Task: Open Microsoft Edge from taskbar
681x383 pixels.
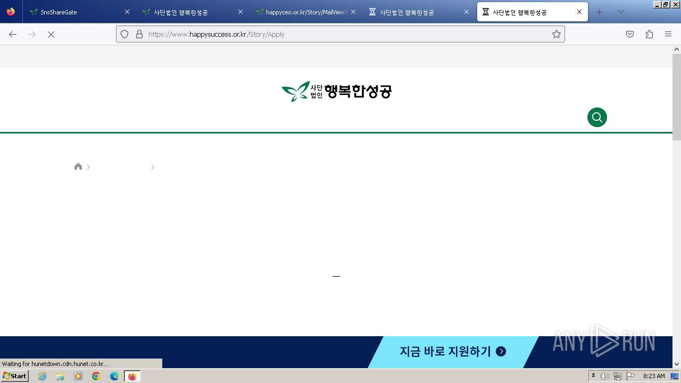Action: pos(114,376)
